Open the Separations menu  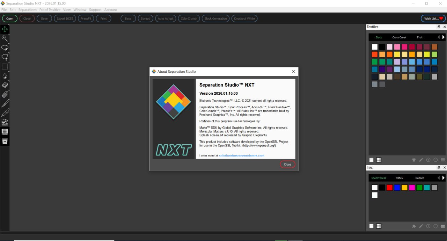pos(28,10)
